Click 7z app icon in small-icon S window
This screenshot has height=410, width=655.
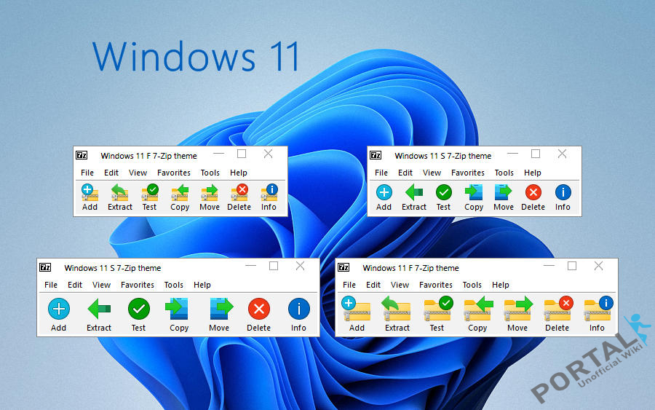click(x=376, y=155)
